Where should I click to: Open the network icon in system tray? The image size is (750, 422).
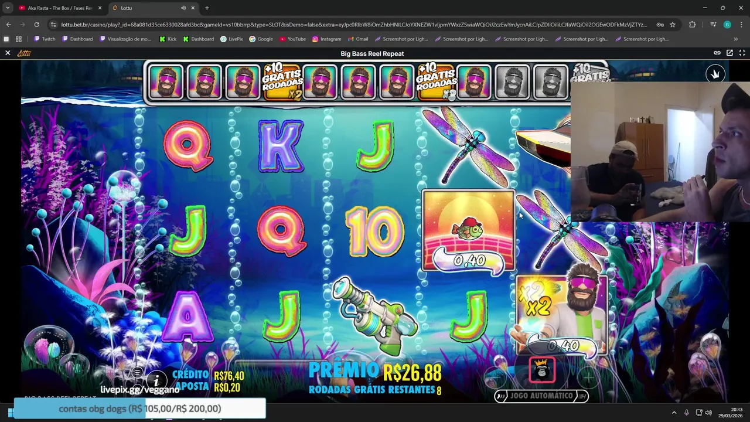pos(698,413)
